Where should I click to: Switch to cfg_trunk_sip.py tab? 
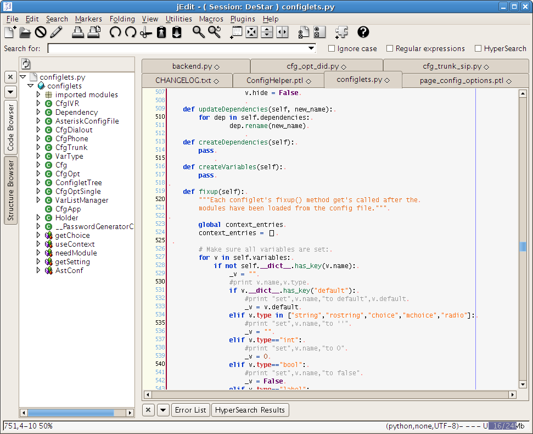click(x=456, y=66)
